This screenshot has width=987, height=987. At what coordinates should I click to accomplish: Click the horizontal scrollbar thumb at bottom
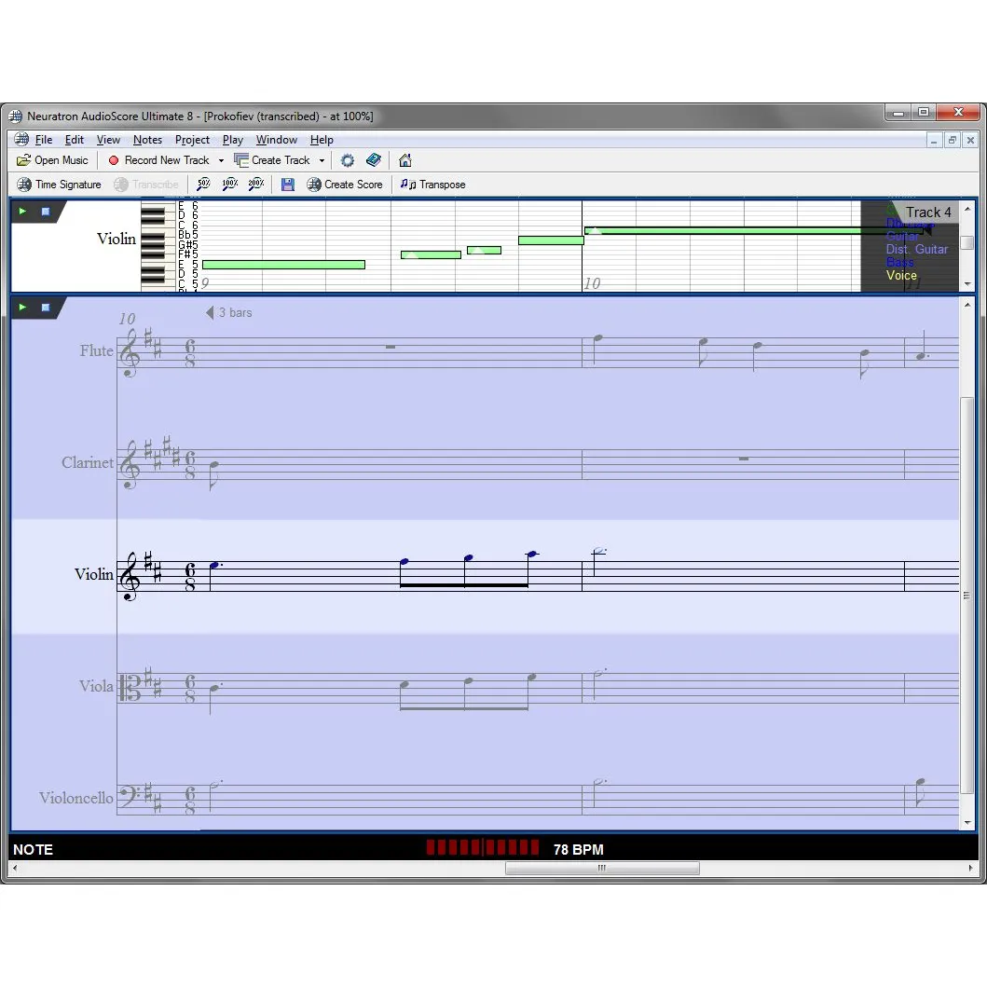602,868
